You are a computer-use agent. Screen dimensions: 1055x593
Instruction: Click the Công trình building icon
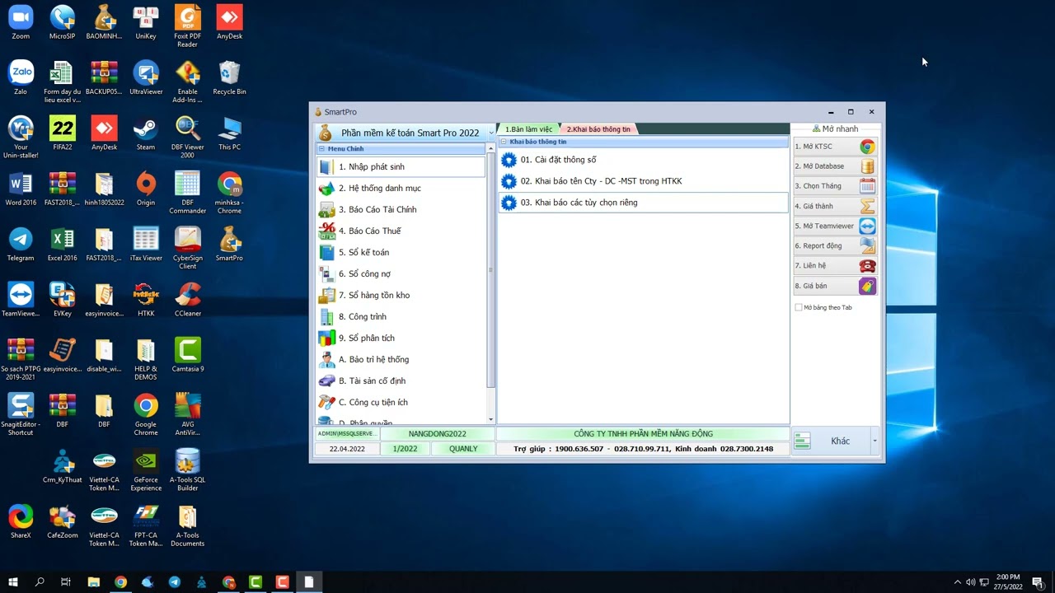[x=326, y=317]
